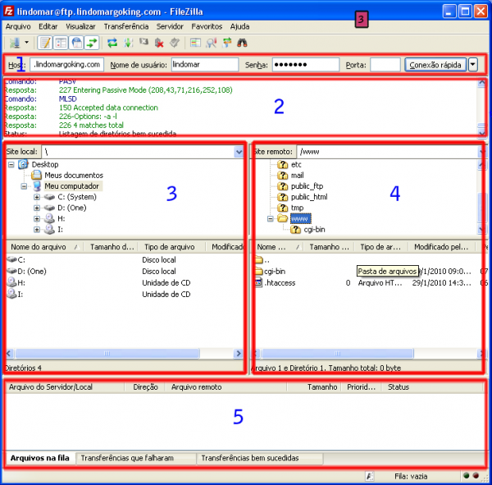Open the Site Manager dropdown arrow
This screenshot has height=485, width=492.
(x=27, y=42)
